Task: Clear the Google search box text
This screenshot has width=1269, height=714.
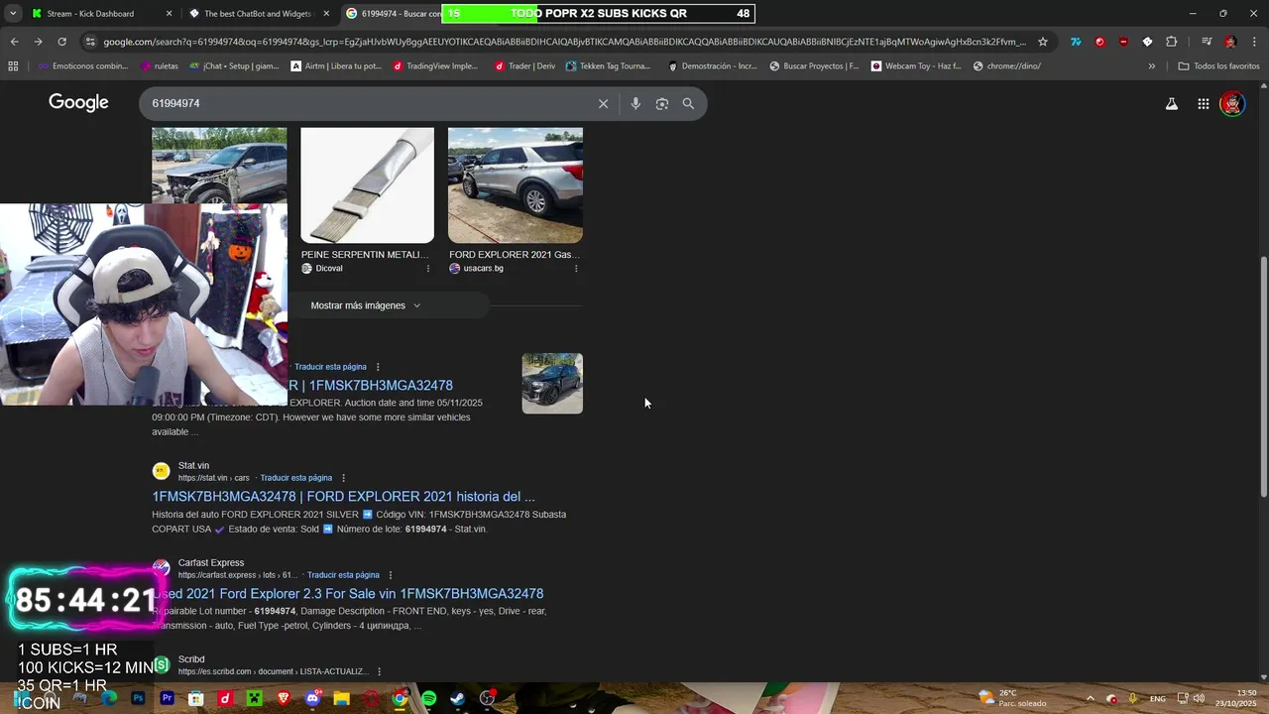Action: [603, 103]
